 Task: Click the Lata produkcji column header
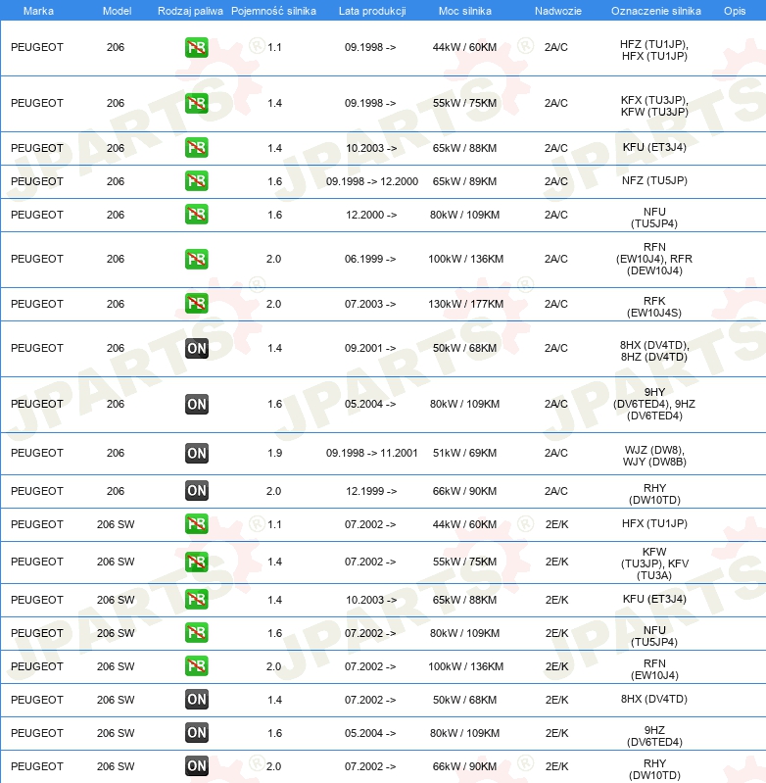pyautogui.click(x=372, y=11)
